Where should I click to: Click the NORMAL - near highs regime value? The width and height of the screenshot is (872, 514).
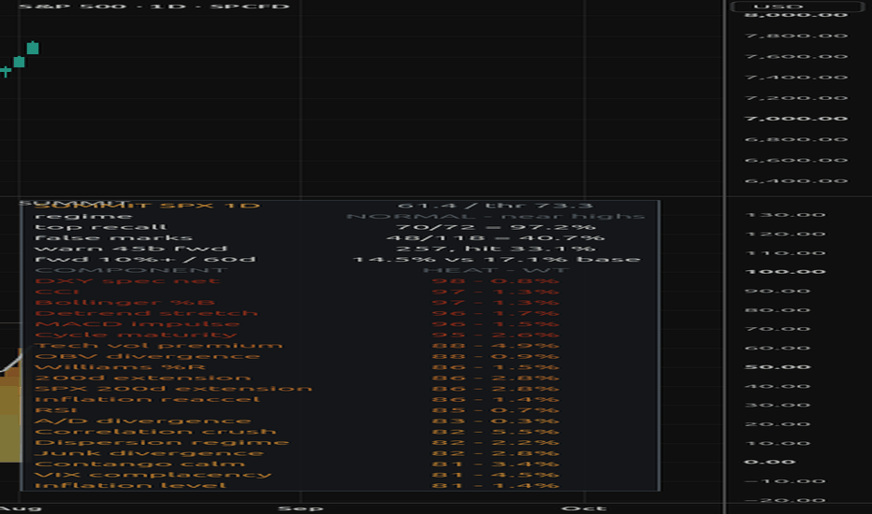(x=496, y=216)
